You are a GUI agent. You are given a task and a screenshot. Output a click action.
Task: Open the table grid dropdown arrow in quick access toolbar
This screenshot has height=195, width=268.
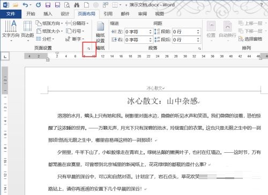point(120,5)
